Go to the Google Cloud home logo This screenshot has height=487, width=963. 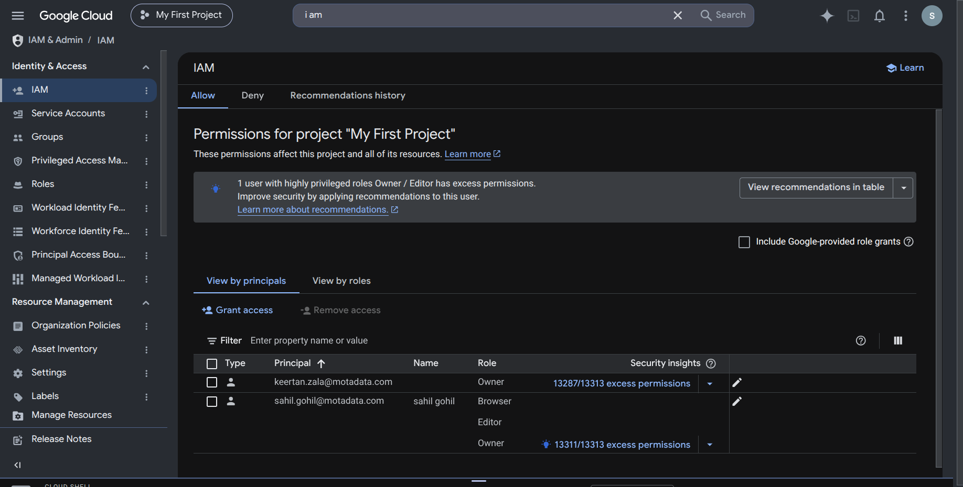coord(76,16)
